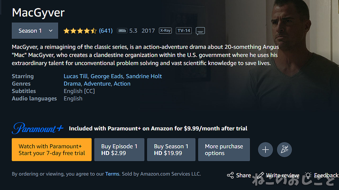Viewport: 339px width, 190px height.
Task: Click the TV-14 rating badge
Action: [x=184, y=30]
